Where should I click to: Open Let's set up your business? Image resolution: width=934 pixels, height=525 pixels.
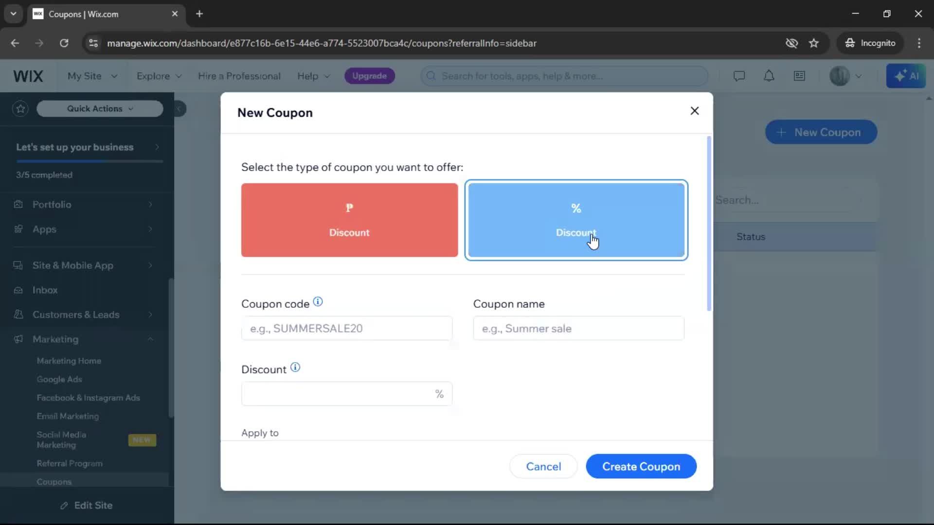88,147
